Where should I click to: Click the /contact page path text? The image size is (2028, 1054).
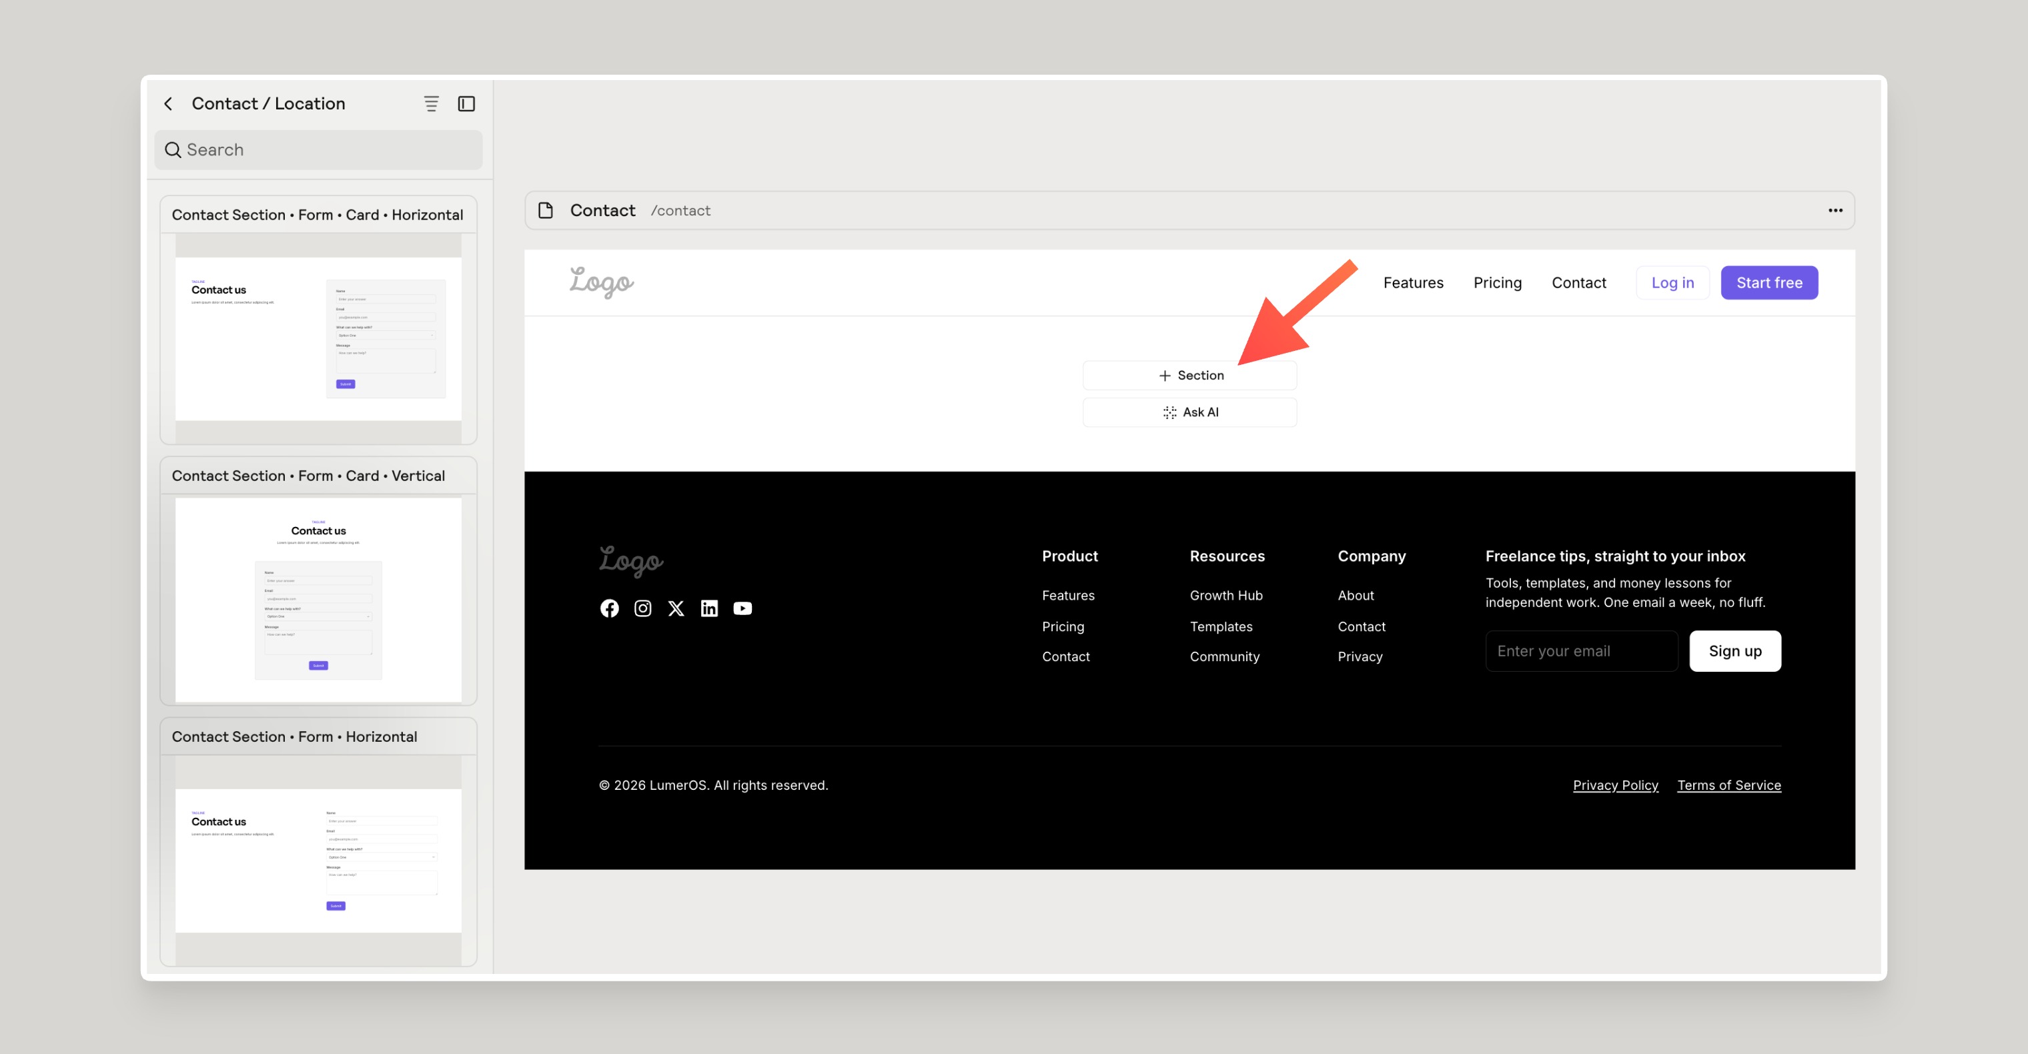(680, 210)
